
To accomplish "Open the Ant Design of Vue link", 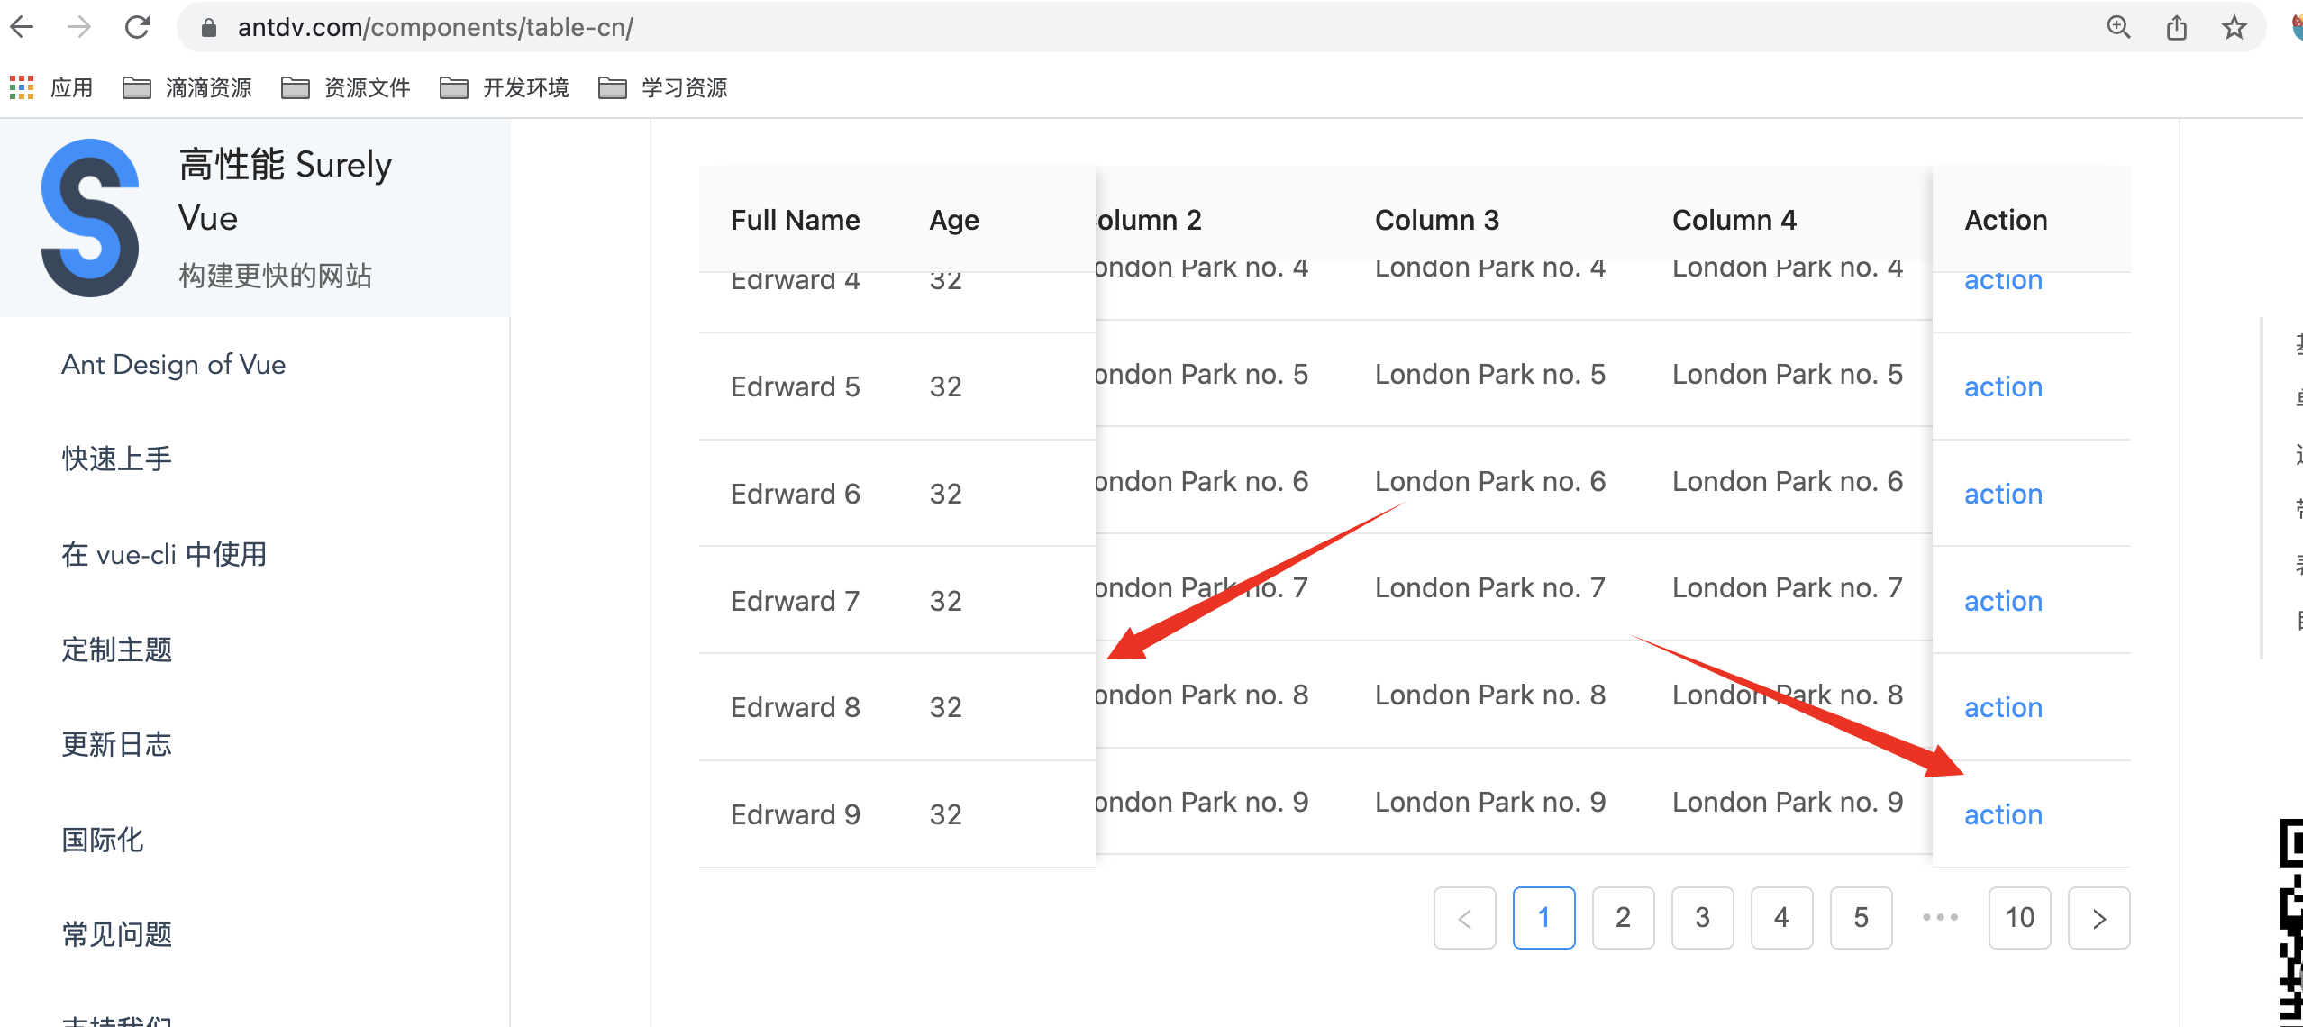I will 173,364.
